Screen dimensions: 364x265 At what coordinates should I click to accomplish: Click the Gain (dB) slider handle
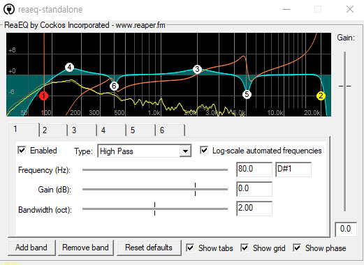pyautogui.click(x=195, y=189)
